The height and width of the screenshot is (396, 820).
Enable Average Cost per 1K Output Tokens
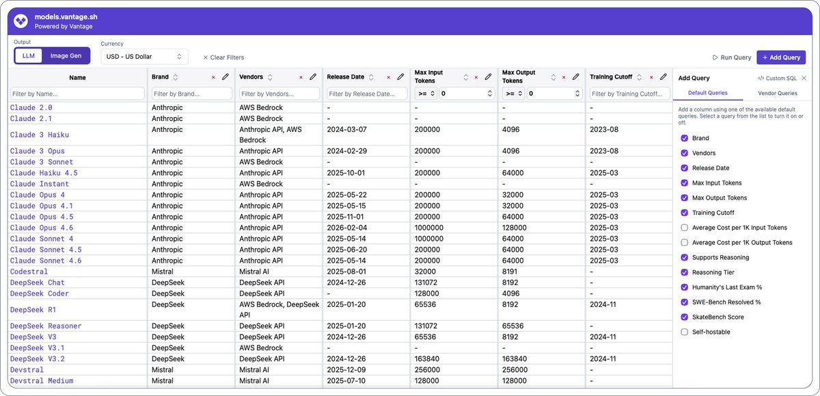click(684, 242)
